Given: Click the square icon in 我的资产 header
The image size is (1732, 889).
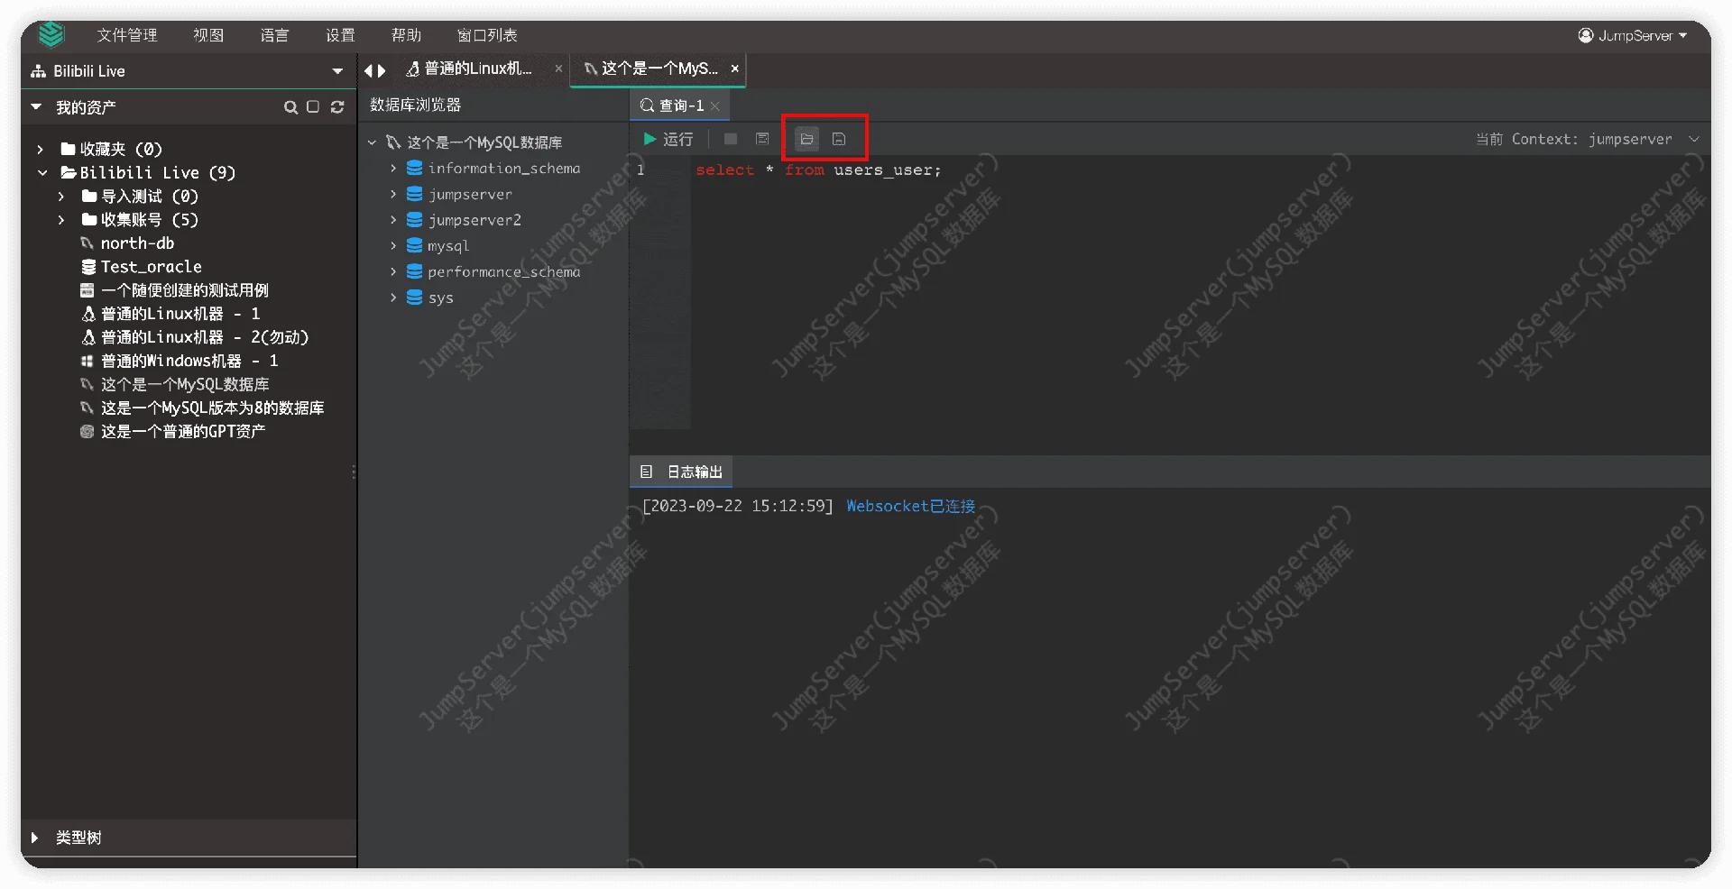Looking at the screenshot, I should point(313,107).
